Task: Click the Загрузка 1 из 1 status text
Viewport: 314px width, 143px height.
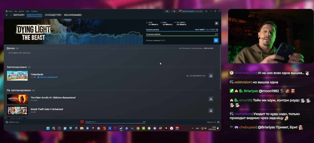Action: (x=90, y=122)
